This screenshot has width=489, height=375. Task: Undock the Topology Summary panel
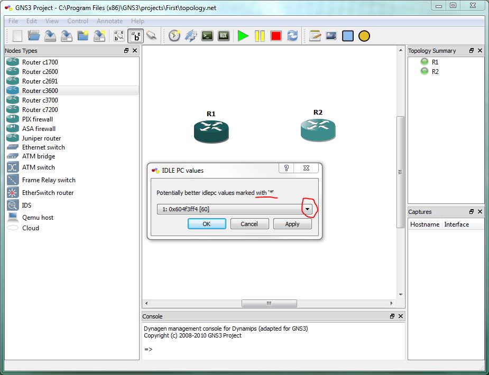[x=471, y=51]
